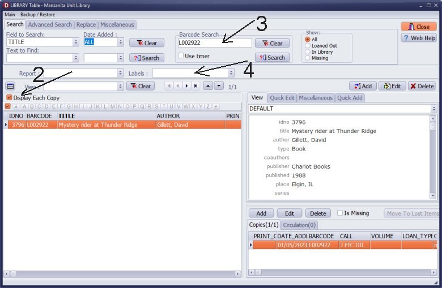Open the Circulation(0) tab

point(299,225)
